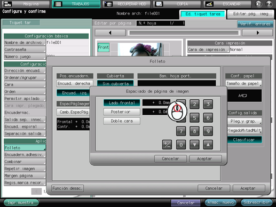276x207 pixels.
Task: Click the Lado frontal value field
Action: pos(156,102)
